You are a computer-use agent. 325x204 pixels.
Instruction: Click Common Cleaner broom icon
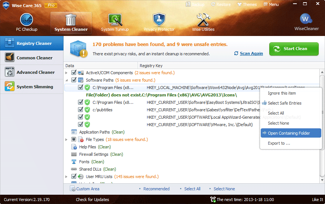[10, 57]
